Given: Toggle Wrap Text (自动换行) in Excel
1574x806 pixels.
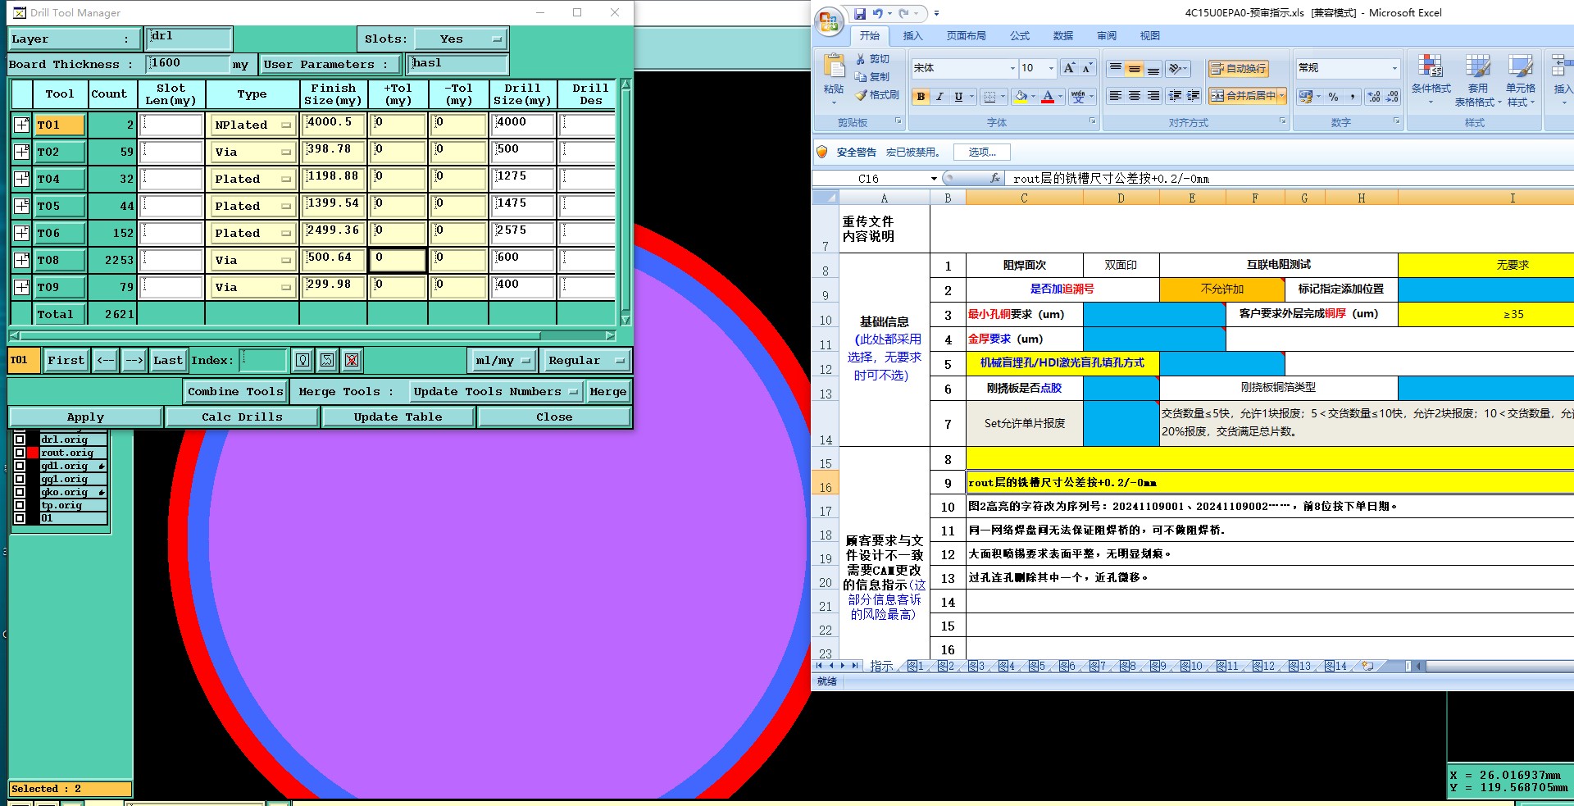Looking at the screenshot, I should click(x=1239, y=68).
